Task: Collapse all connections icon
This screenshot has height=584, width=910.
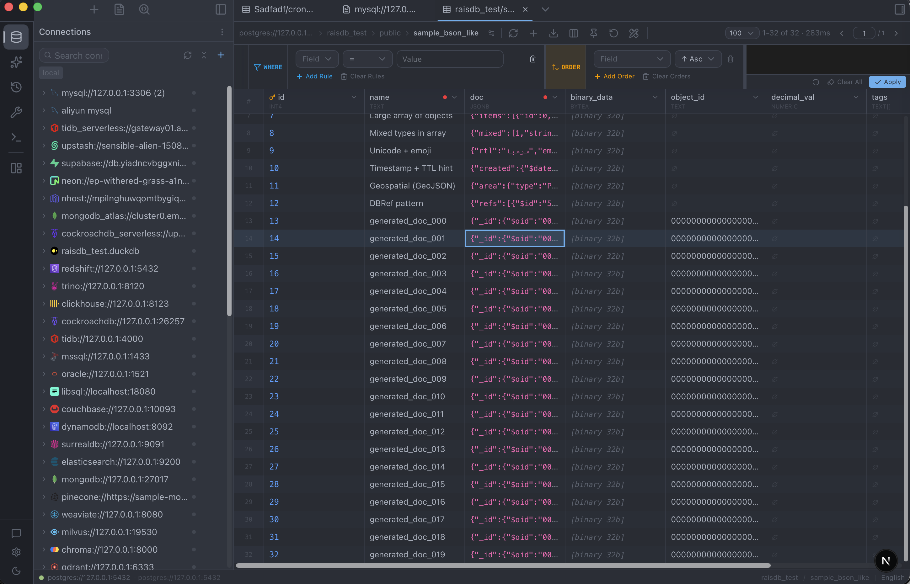Action: point(204,56)
